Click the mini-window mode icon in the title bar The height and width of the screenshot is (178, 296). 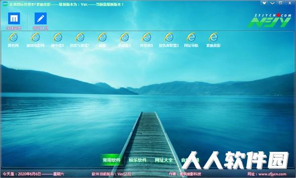click(281, 3)
